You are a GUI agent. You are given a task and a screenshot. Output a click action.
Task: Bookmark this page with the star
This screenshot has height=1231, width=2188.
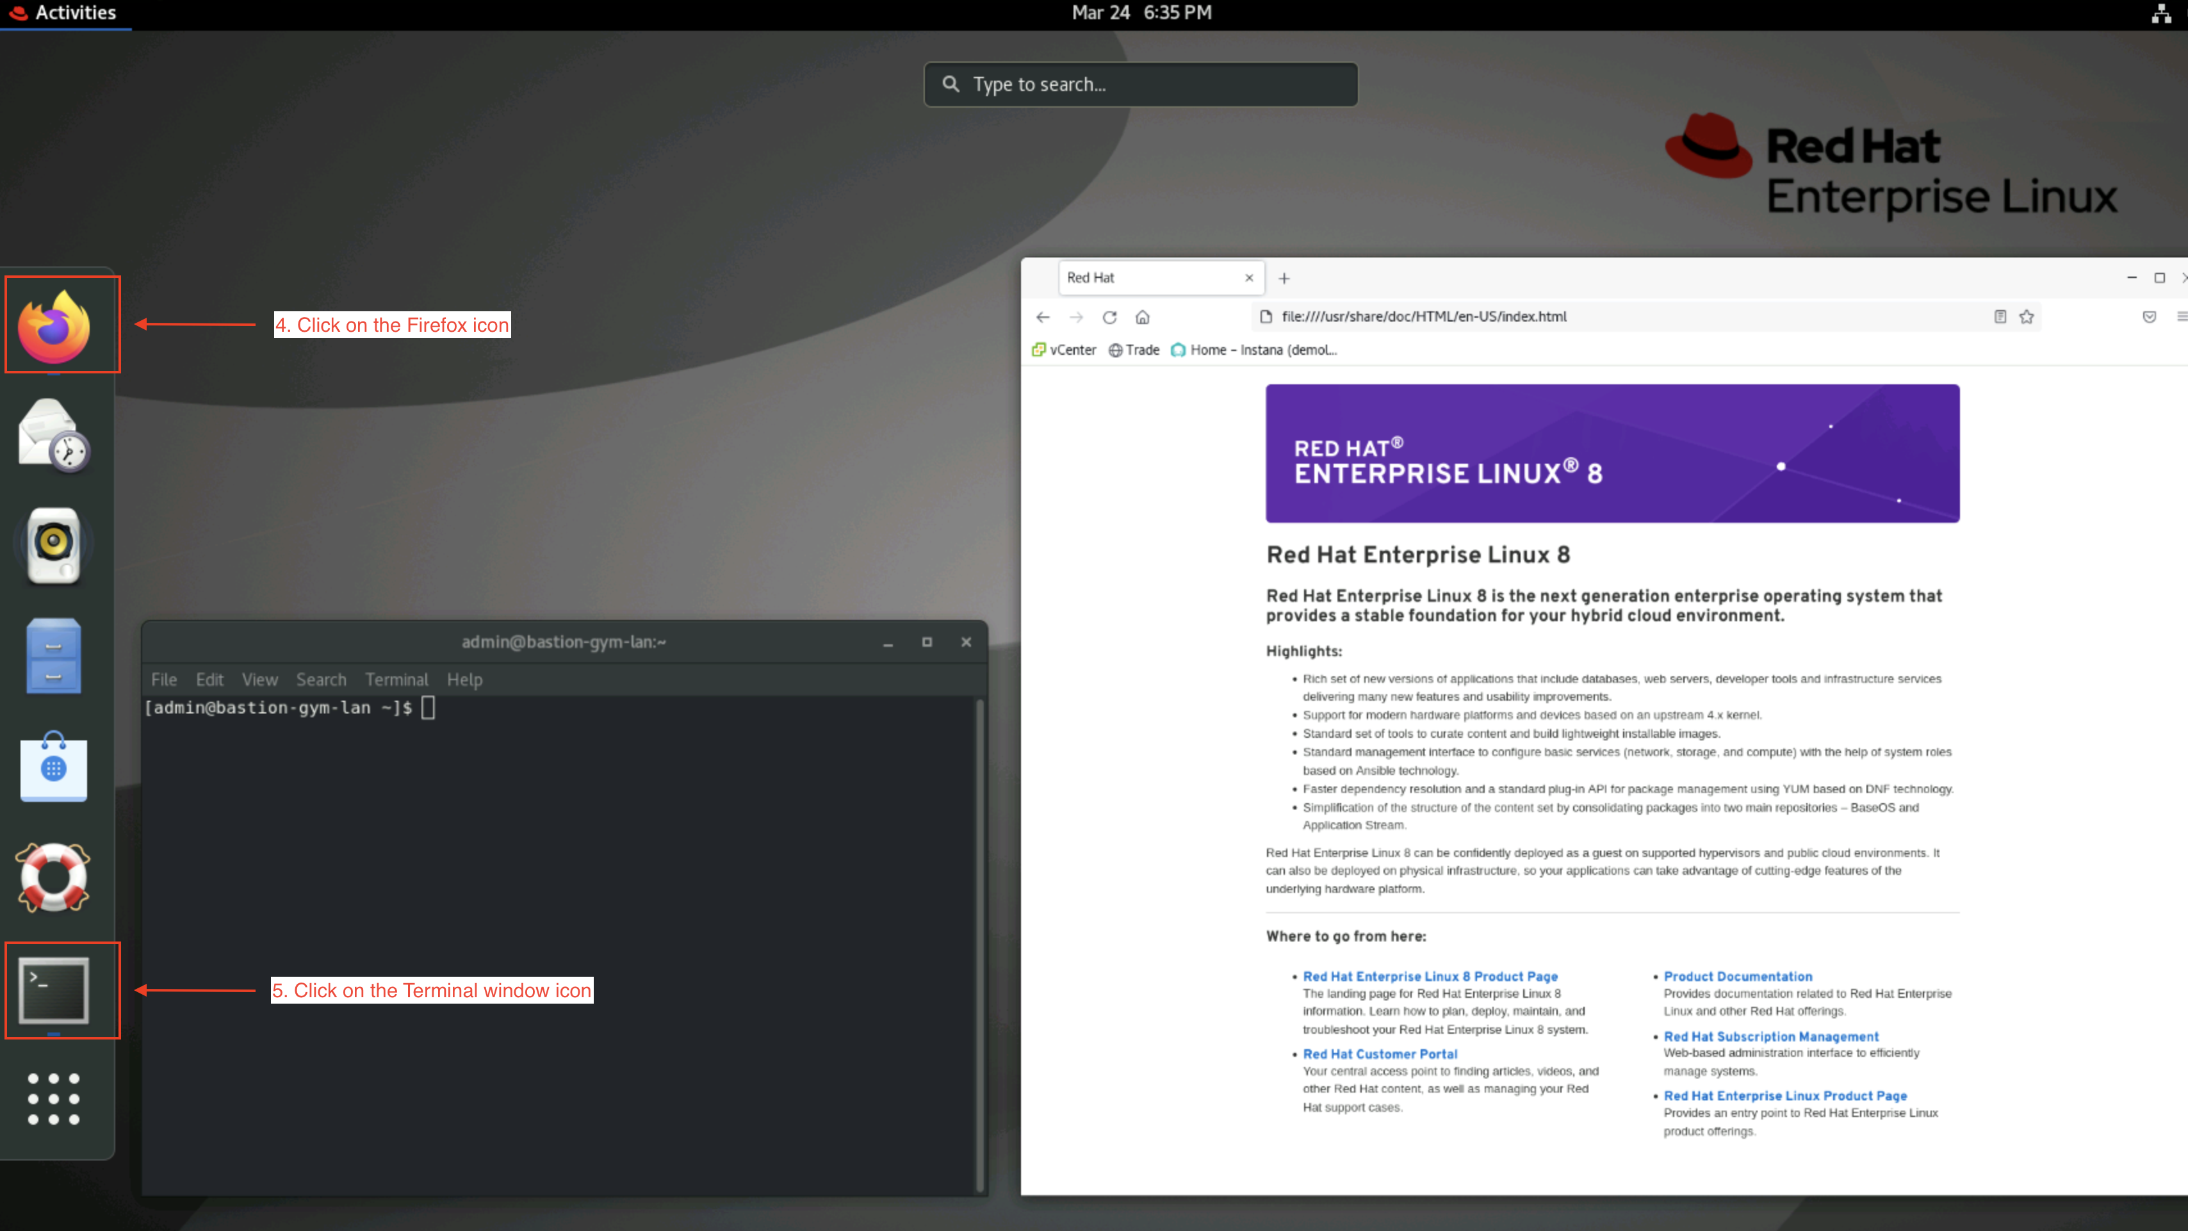pyautogui.click(x=2027, y=316)
